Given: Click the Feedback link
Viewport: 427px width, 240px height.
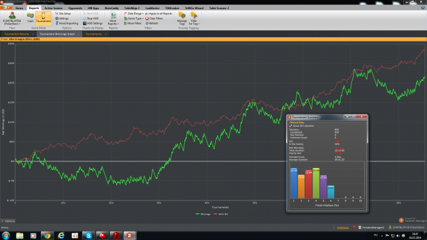Looking at the screenshot, I should coord(343,227).
